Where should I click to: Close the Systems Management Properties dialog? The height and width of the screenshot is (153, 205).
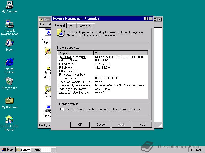151,18
